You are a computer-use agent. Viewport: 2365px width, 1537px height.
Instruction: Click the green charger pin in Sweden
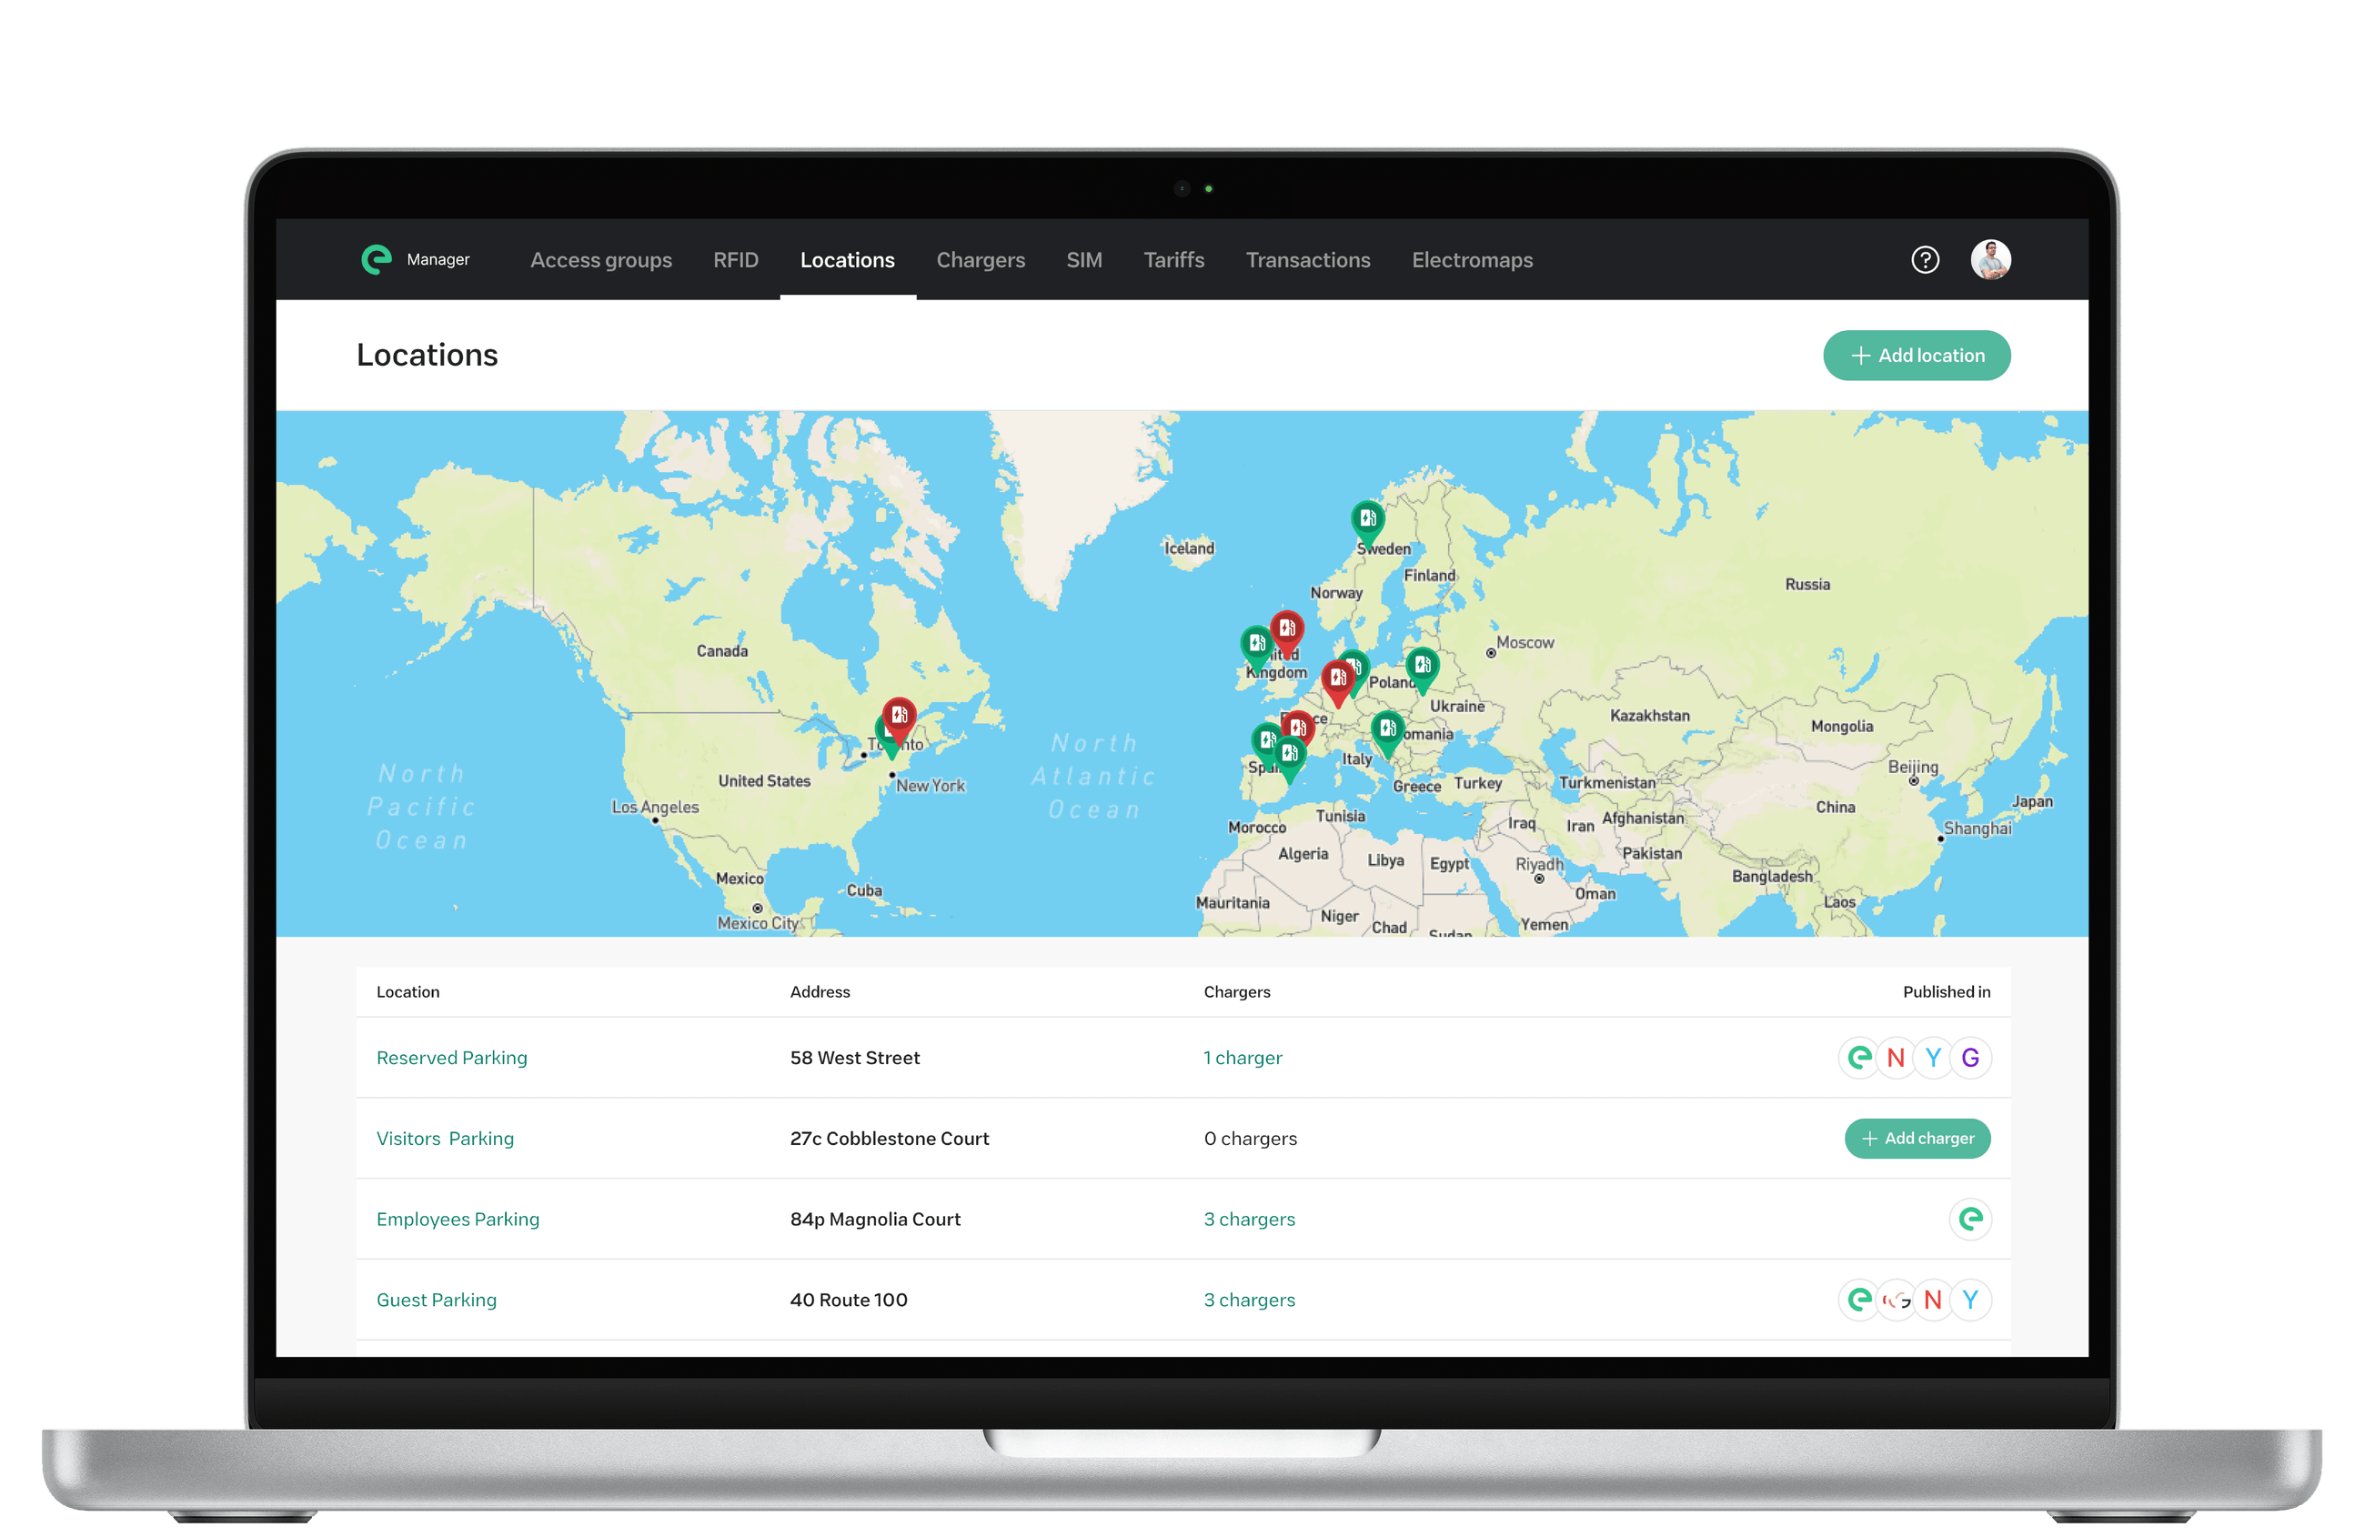(1367, 518)
